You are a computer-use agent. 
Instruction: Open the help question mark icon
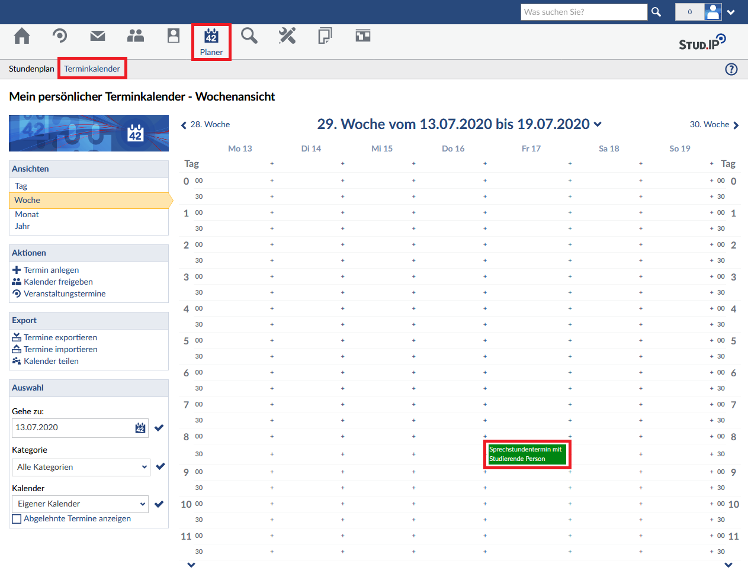pos(731,69)
